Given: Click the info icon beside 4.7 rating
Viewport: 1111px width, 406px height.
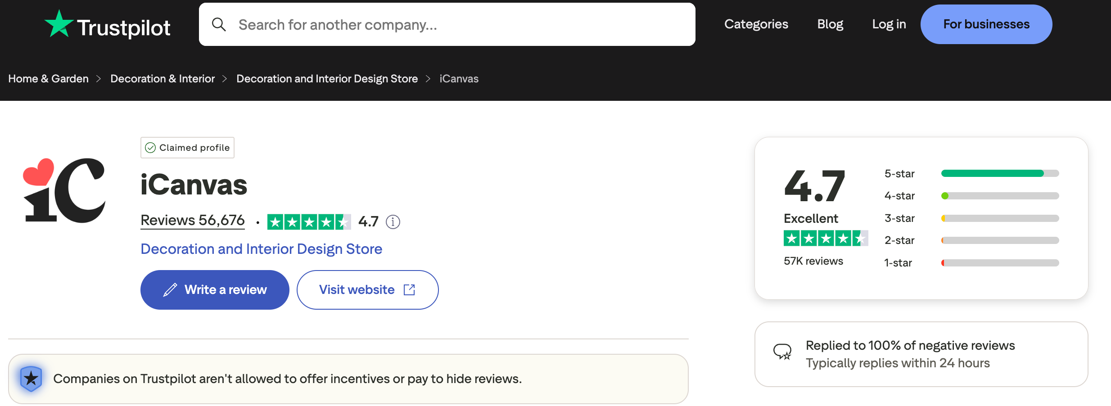Looking at the screenshot, I should tap(393, 222).
